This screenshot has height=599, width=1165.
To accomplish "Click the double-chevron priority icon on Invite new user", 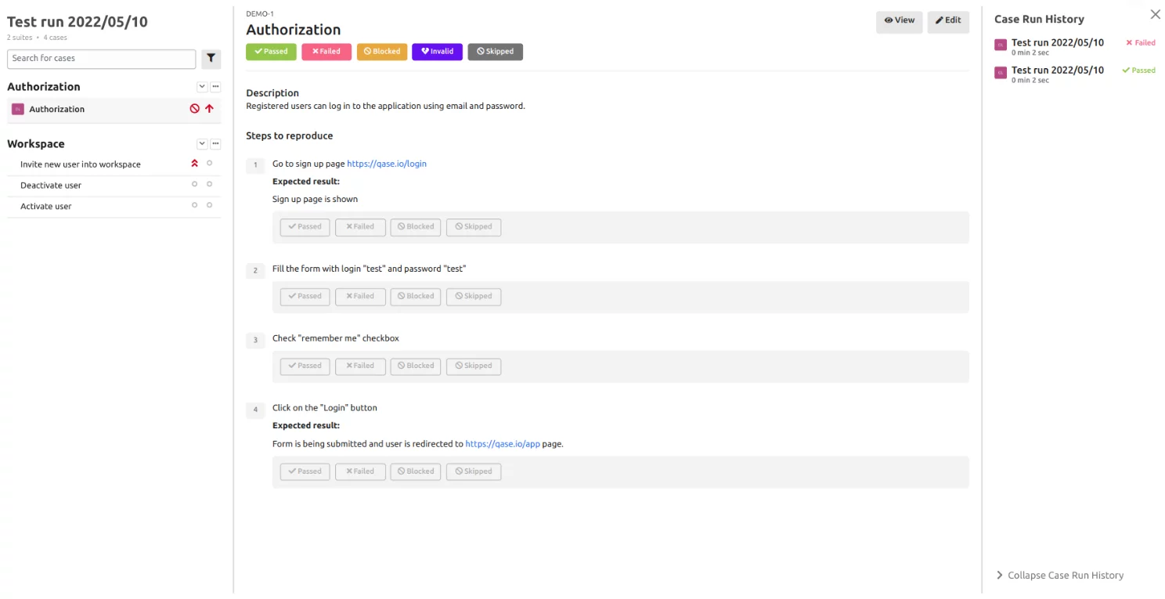I will point(195,164).
